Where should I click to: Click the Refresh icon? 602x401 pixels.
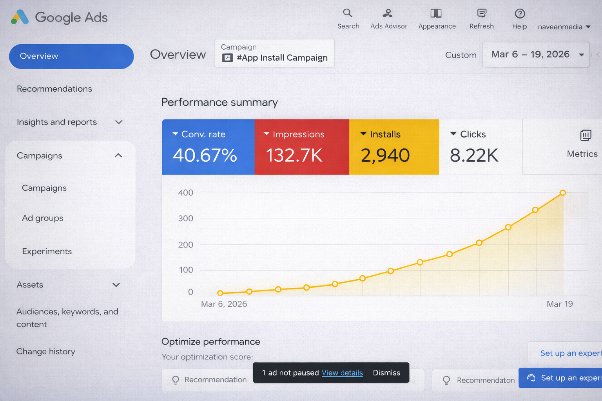[482, 13]
